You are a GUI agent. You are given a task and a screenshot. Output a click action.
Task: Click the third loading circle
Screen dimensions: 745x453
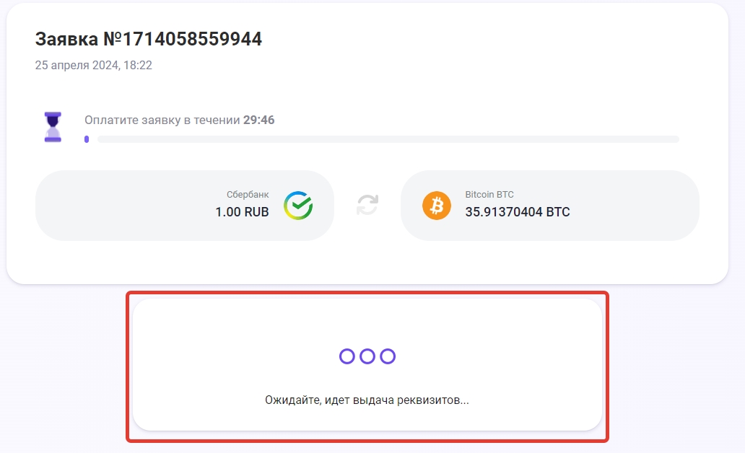(x=388, y=356)
